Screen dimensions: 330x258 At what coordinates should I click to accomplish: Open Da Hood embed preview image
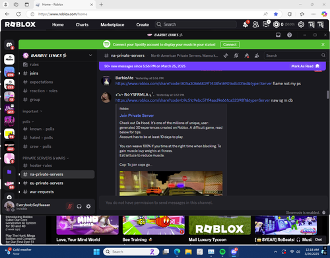[x=171, y=183]
